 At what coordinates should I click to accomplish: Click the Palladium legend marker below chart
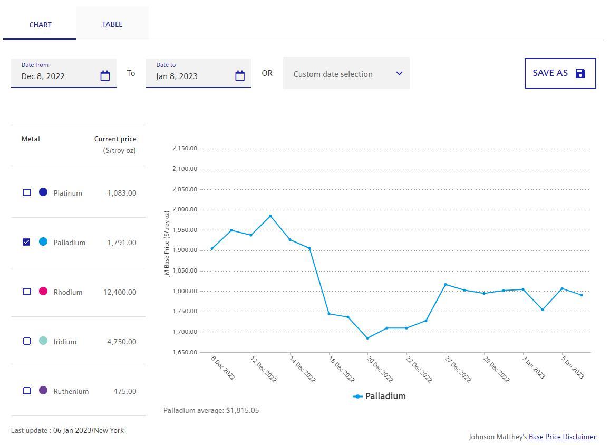tap(357, 396)
